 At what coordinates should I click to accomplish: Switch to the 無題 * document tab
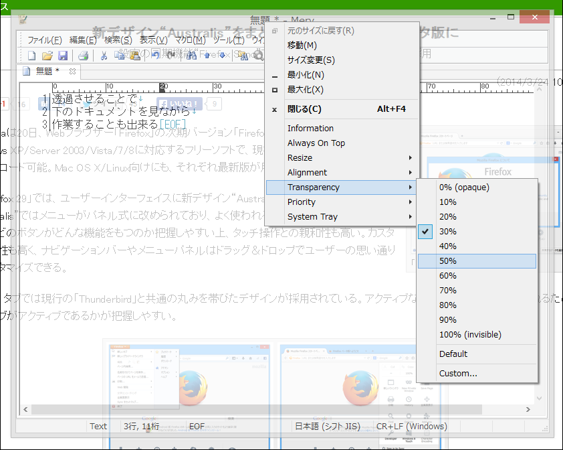[47, 71]
